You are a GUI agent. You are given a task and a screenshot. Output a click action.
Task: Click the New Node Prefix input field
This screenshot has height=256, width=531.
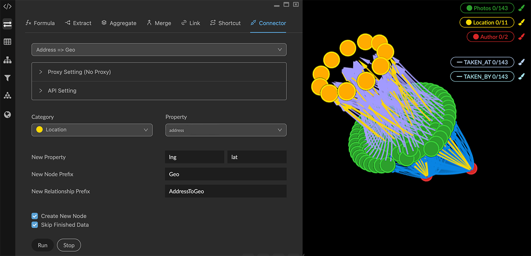[x=226, y=174]
